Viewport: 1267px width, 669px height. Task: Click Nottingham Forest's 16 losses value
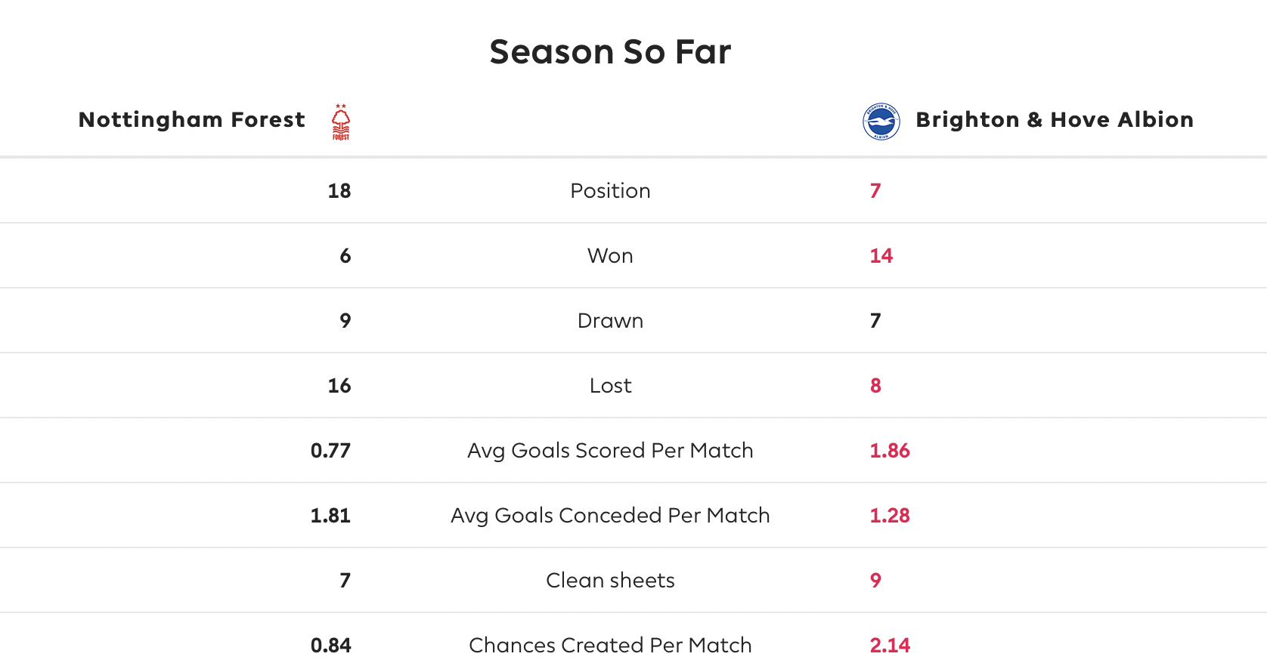pos(339,386)
